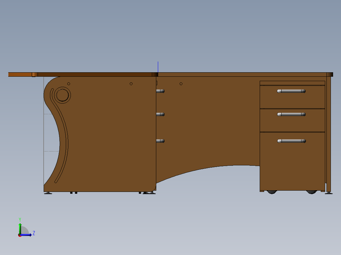Pick the partially hidden bottom handle behind left panel
Image resolution: width=341 pixels, height=255 pixels.
coord(160,141)
